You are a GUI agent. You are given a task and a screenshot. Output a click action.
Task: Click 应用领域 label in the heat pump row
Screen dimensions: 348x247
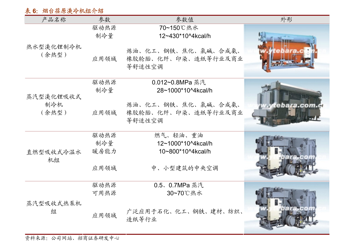104,215
